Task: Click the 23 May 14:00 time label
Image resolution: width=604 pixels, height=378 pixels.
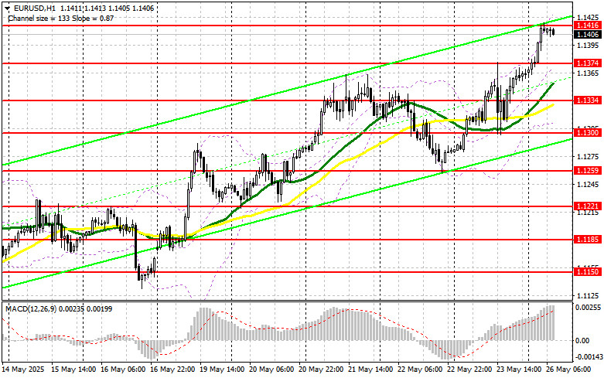Action: pyautogui.click(x=519, y=369)
